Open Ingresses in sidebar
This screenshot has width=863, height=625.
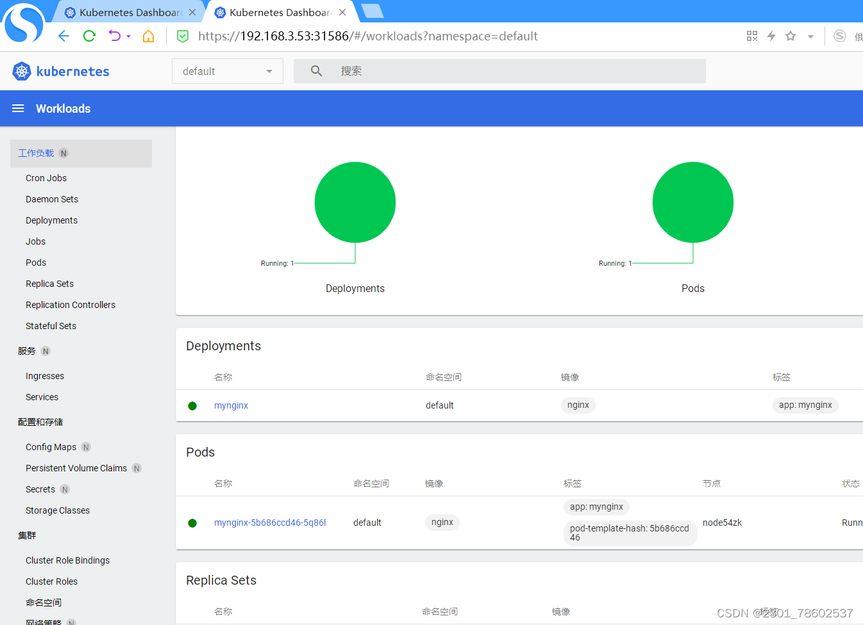(x=45, y=376)
